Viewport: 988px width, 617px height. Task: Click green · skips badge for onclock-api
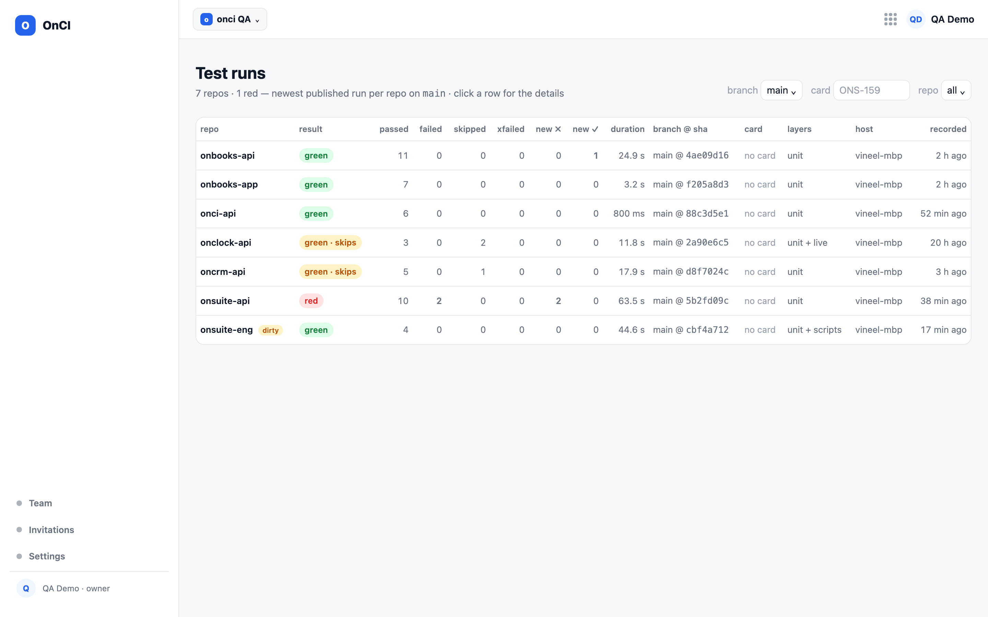[x=330, y=242]
